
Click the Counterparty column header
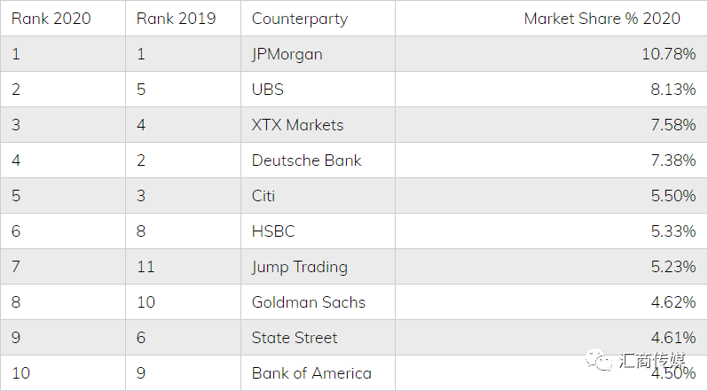click(x=300, y=19)
